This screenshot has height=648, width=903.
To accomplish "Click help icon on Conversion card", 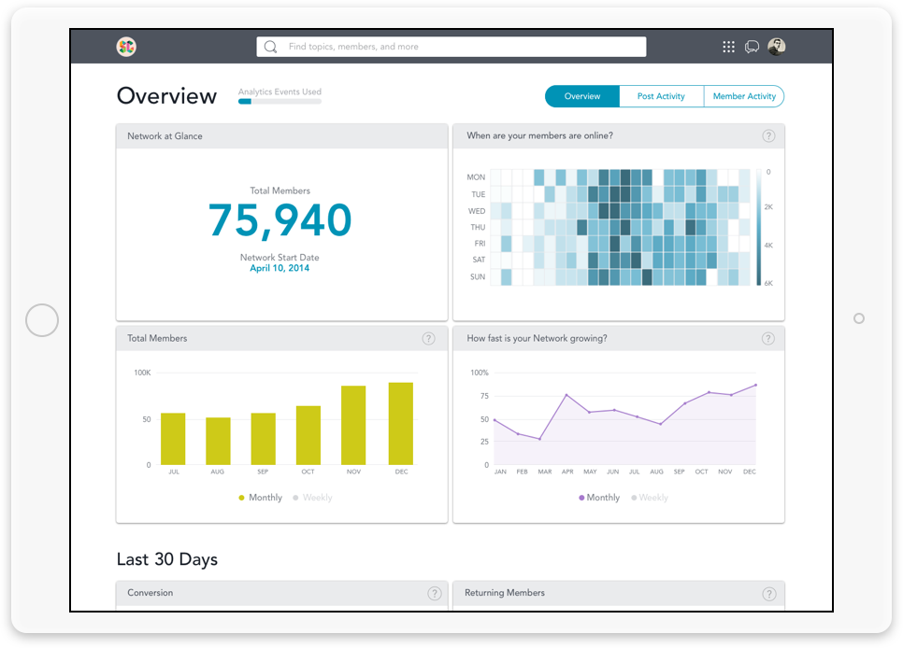I will click(x=434, y=593).
